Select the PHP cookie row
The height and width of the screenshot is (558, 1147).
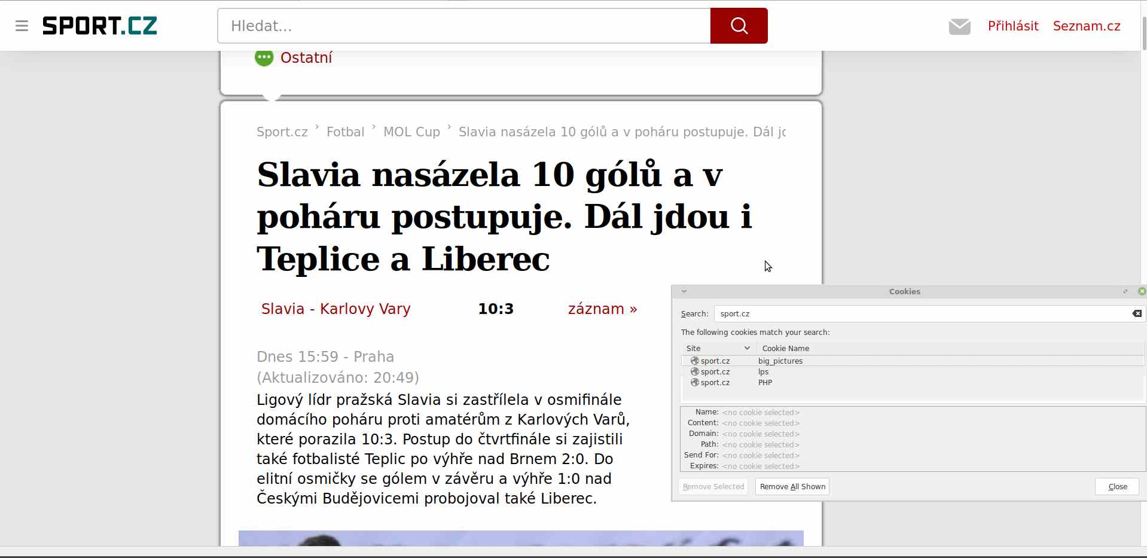(765, 382)
